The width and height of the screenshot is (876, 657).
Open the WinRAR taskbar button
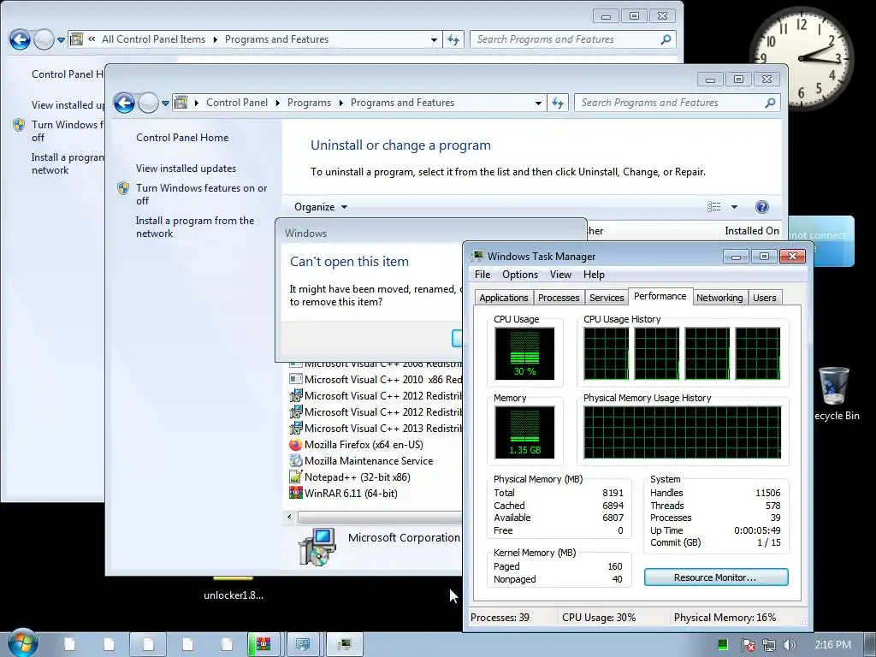coord(263,644)
